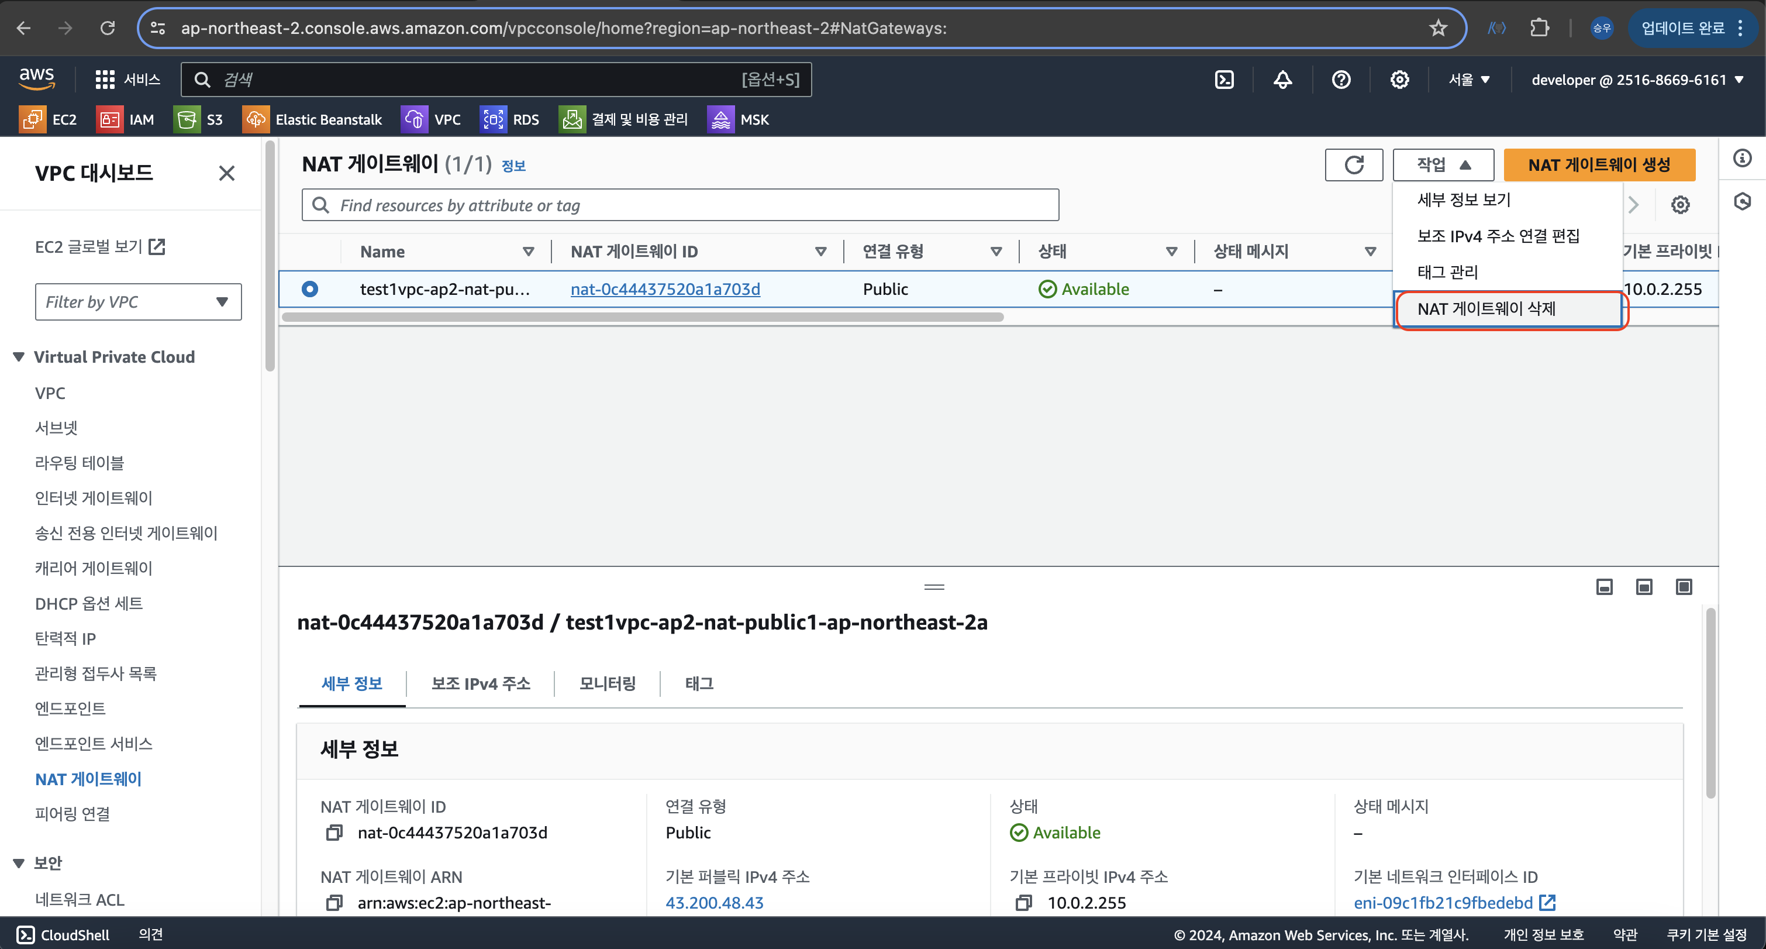The height and width of the screenshot is (949, 1766).
Task: Open the nat-0c44437520a1a703d link
Action: click(x=665, y=288)
